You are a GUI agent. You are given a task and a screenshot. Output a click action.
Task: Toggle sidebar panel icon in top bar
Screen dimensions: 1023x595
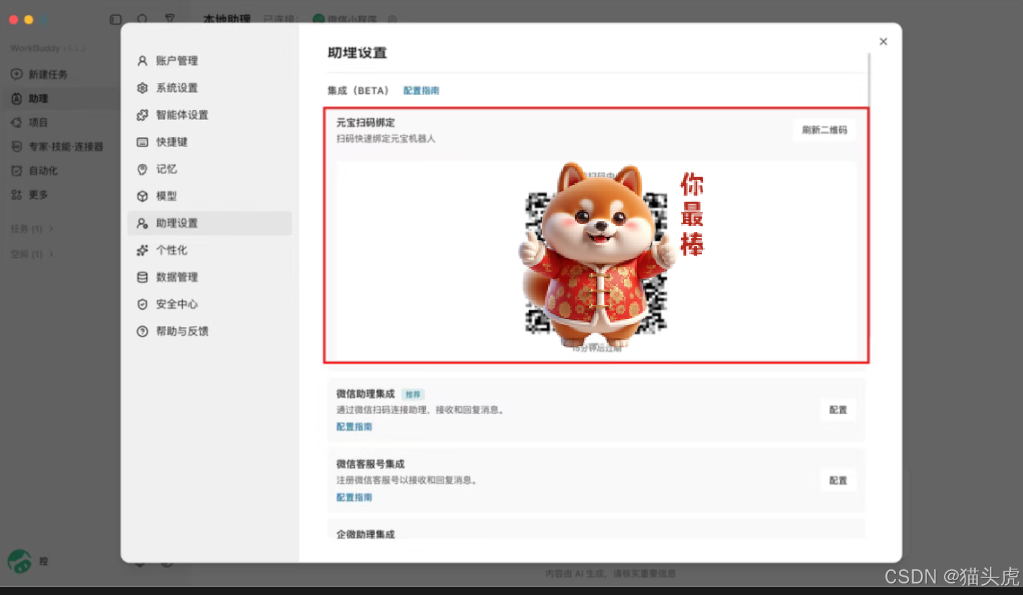point(115,20)
